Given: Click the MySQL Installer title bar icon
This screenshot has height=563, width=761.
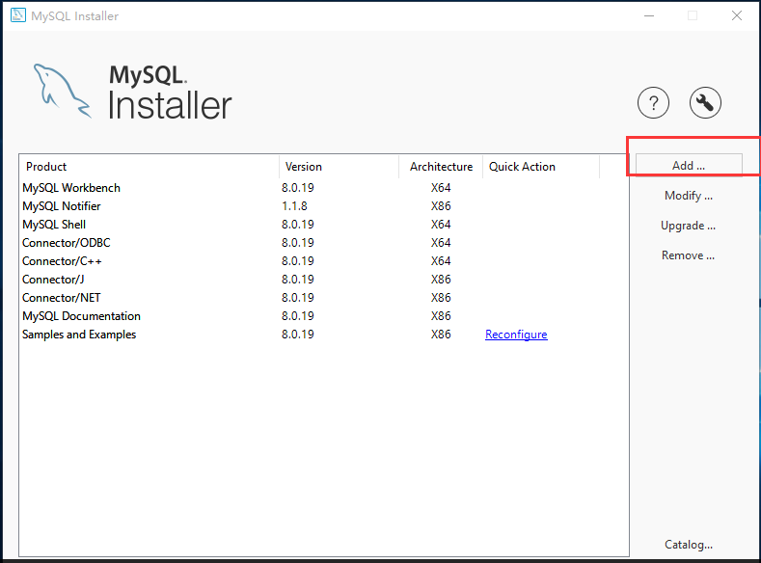Looking at the screenshot, I should click(x=18, y=15).
